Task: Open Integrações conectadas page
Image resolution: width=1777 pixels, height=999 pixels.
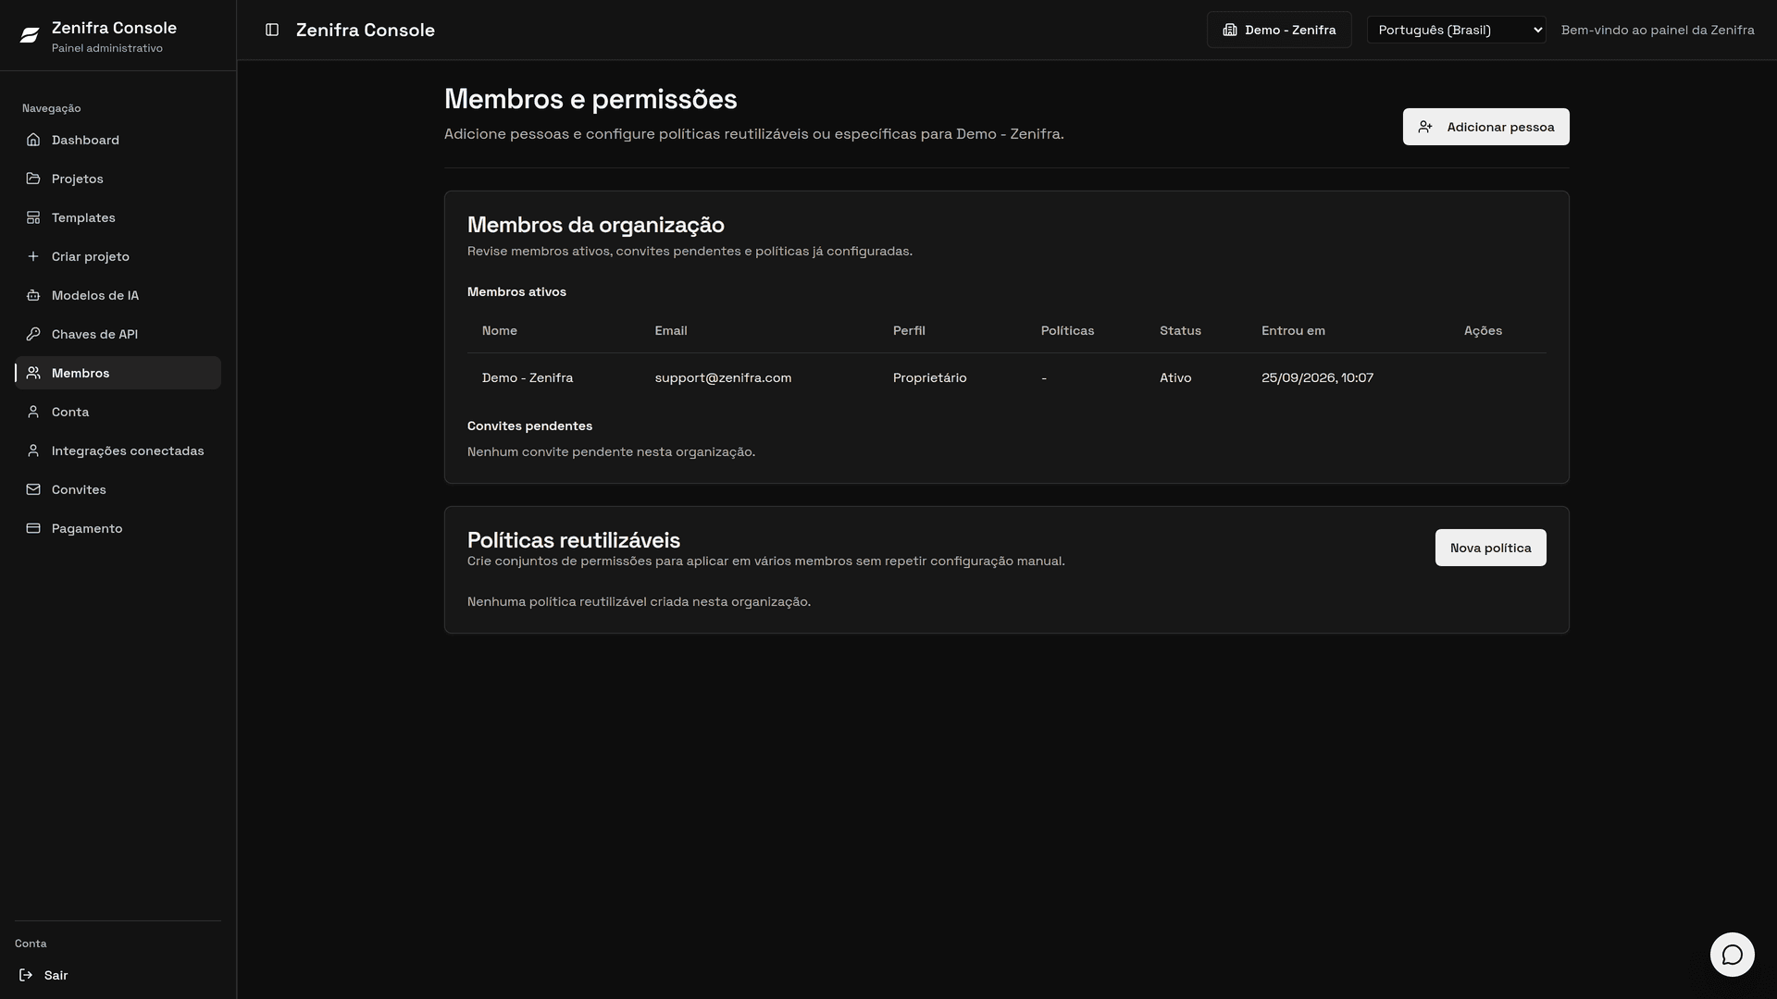Action: click(x=118, y=450)
